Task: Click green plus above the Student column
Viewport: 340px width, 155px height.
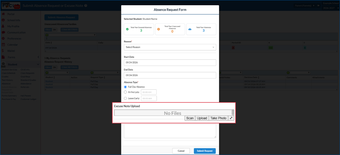Action: coord(47,73)
